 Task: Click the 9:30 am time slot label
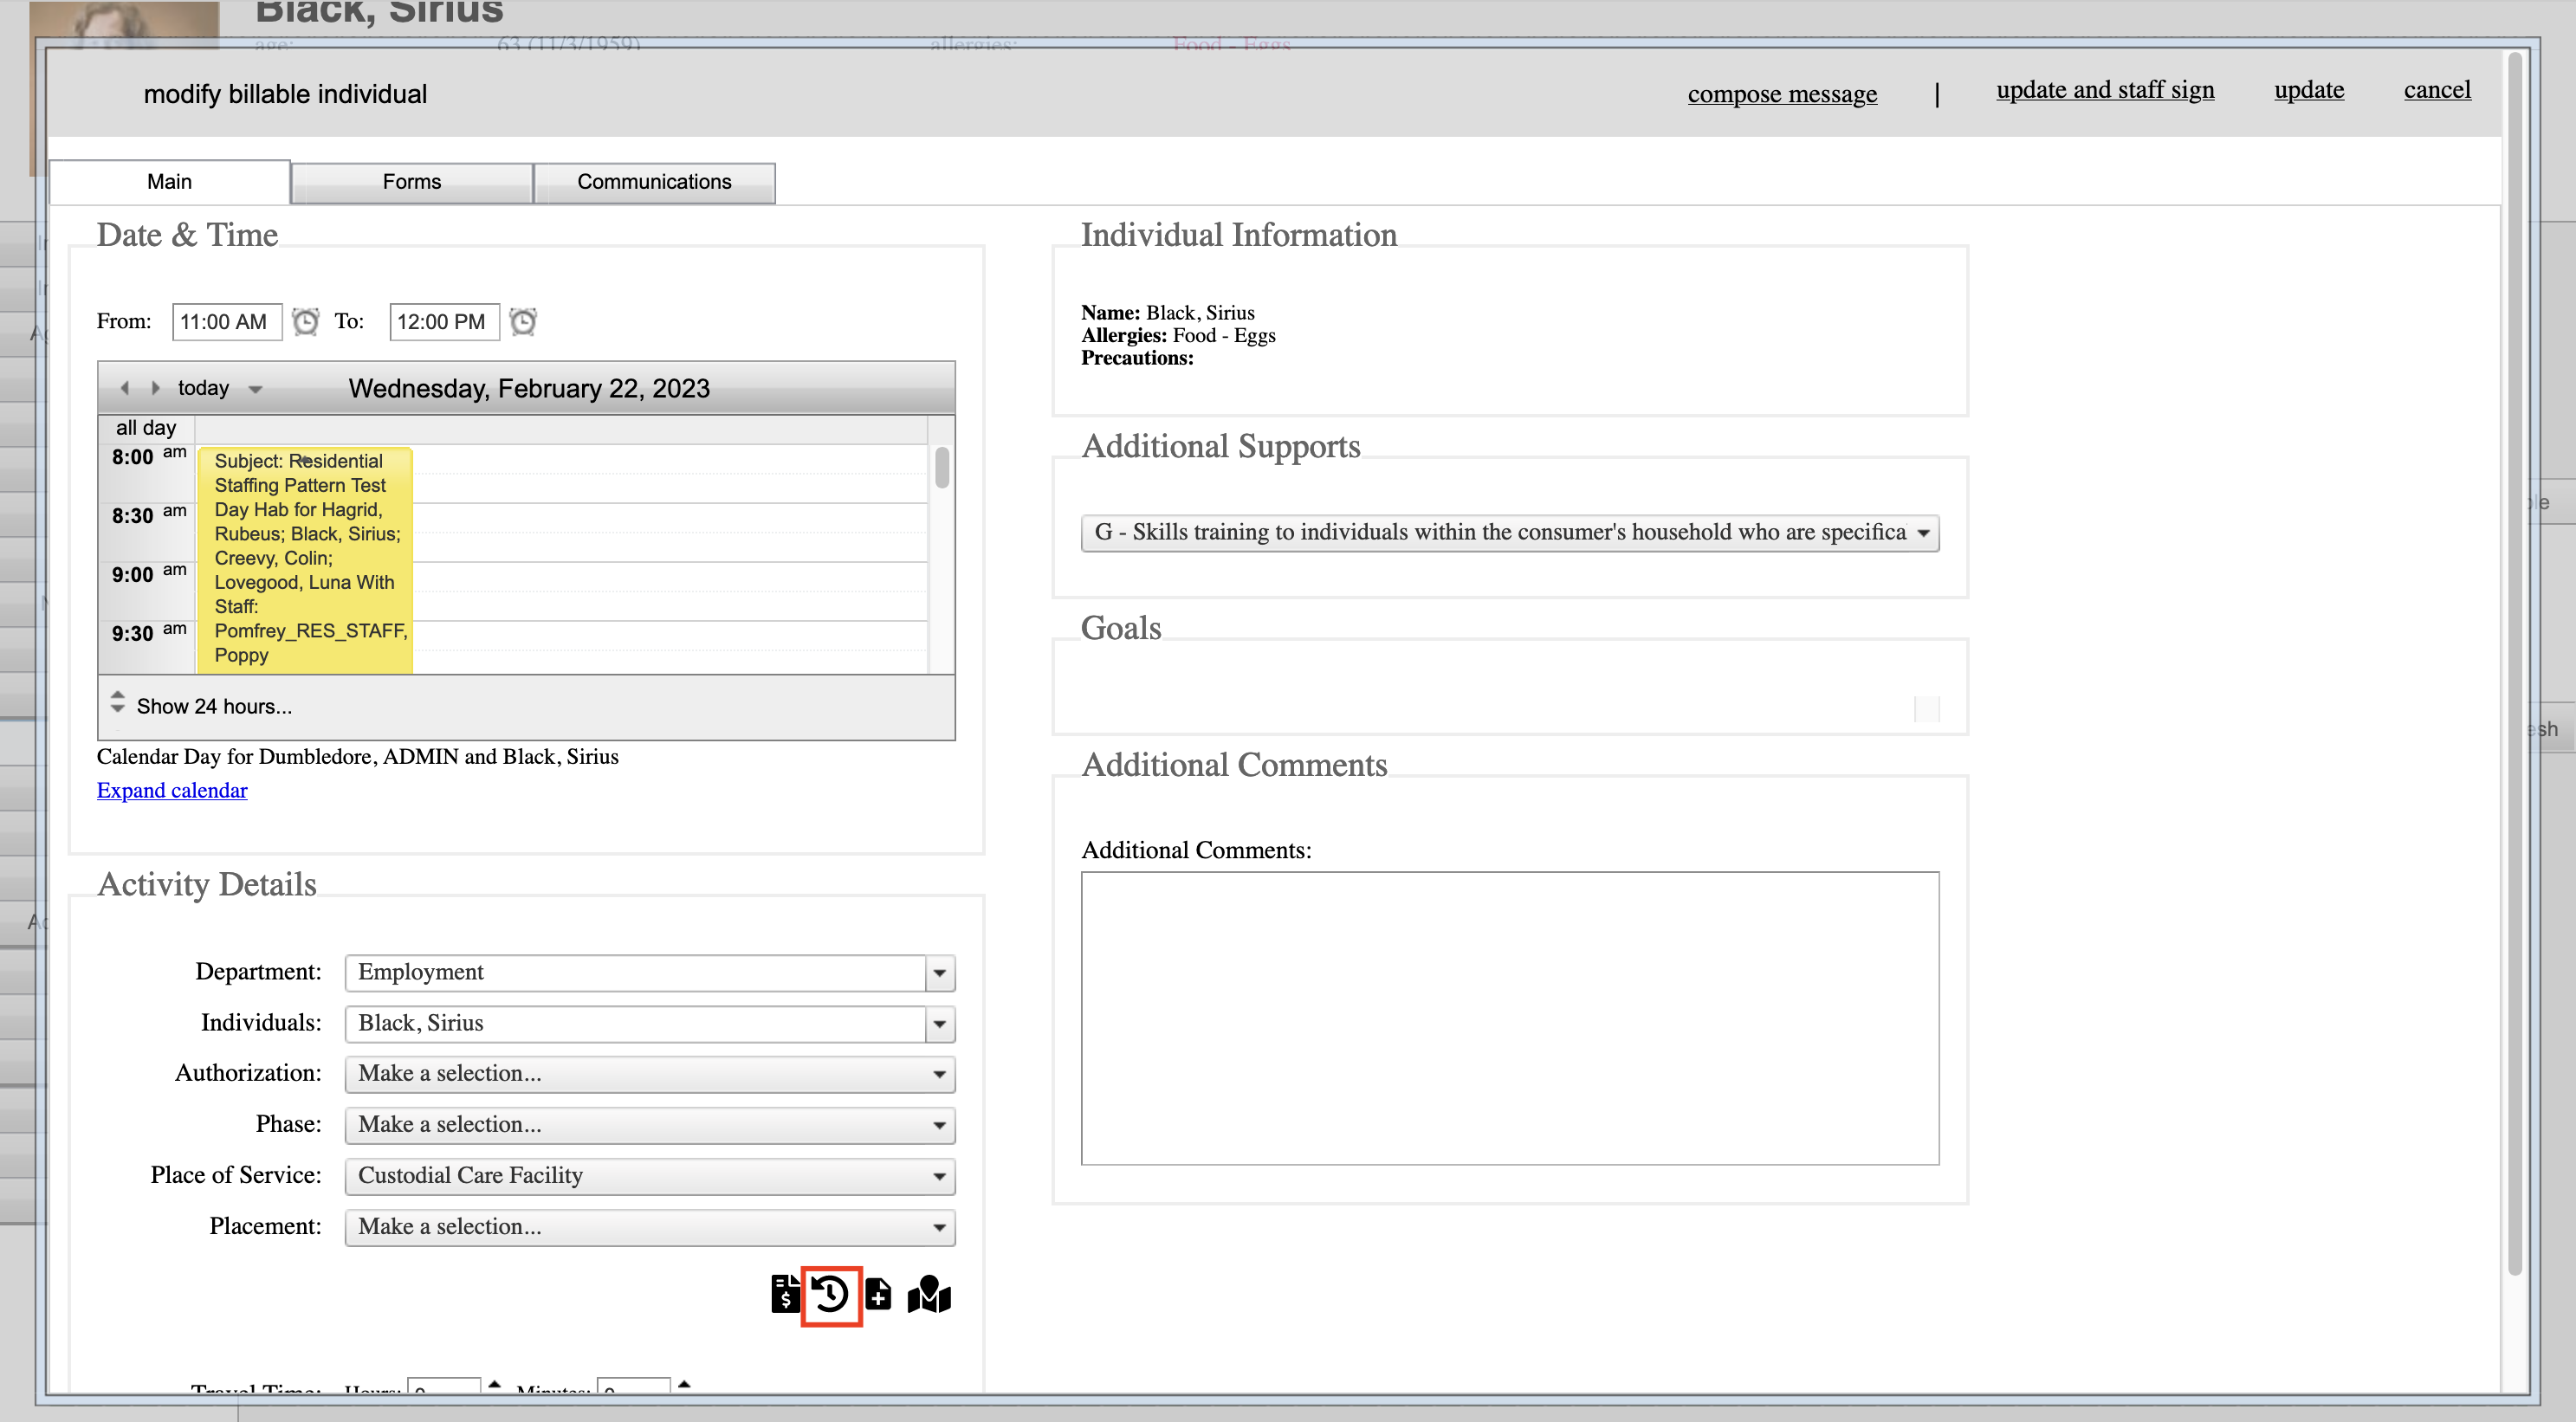click(x=148, y=633)
